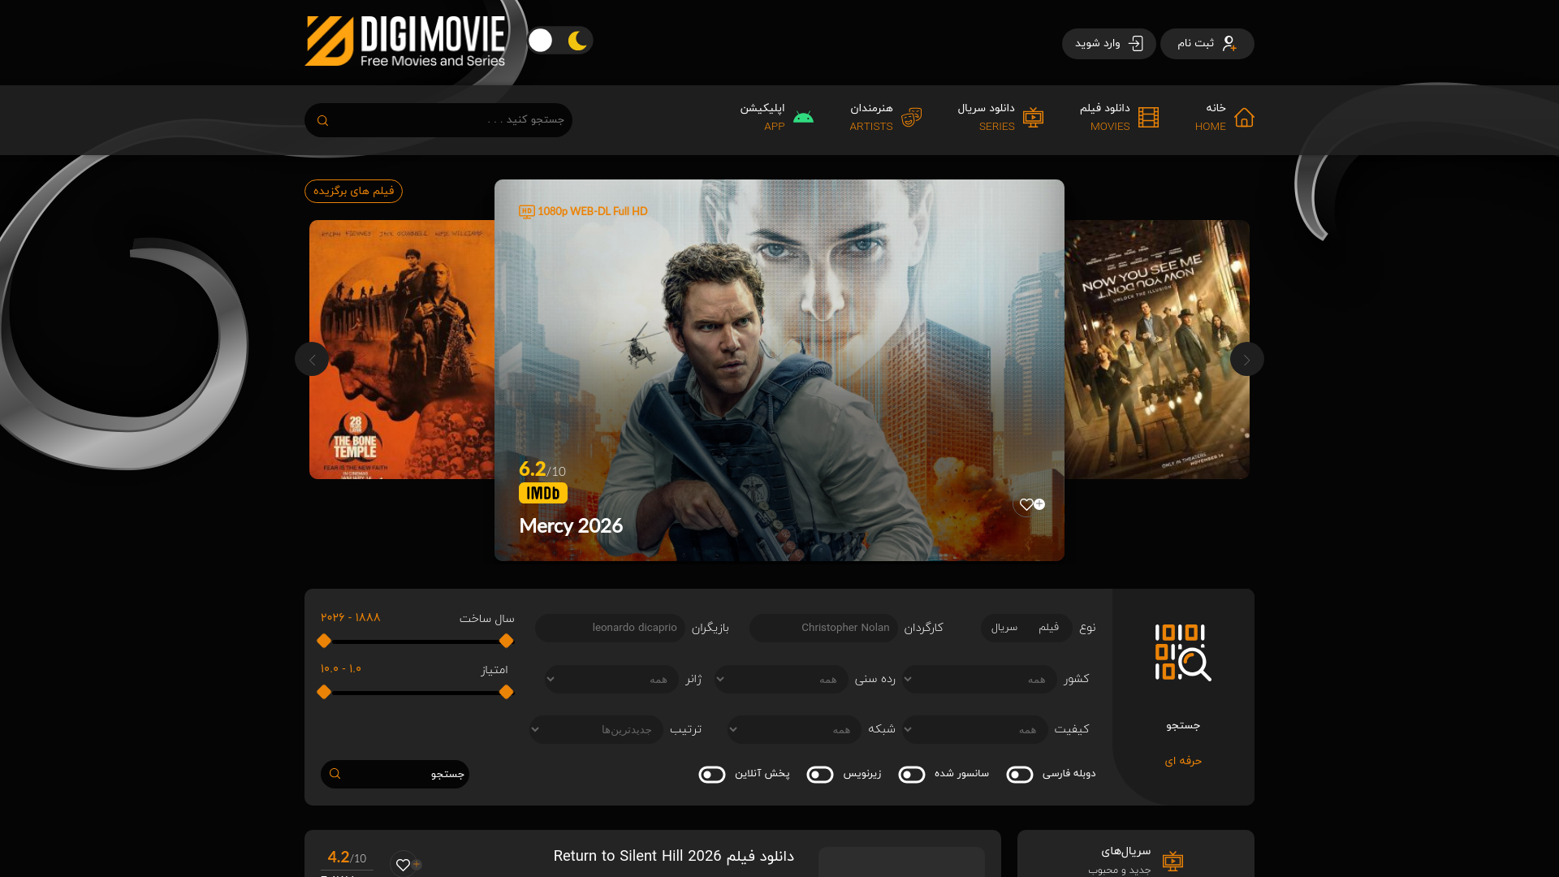Focus the actors field leonardo dicaprio

pyautogui.click(x=610, y=629)
